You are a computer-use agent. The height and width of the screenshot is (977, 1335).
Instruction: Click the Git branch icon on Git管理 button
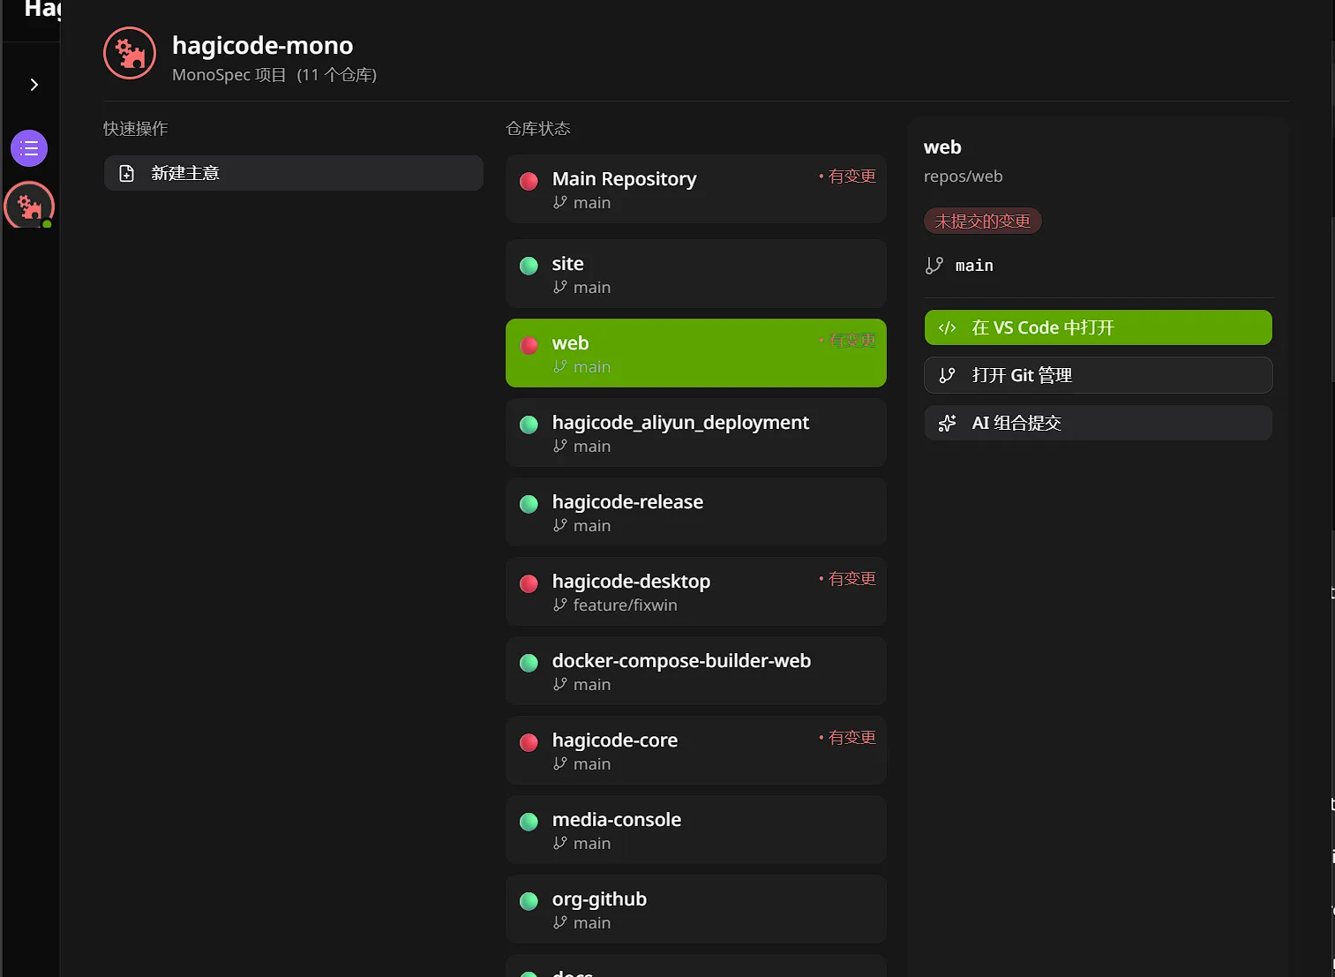947,376
